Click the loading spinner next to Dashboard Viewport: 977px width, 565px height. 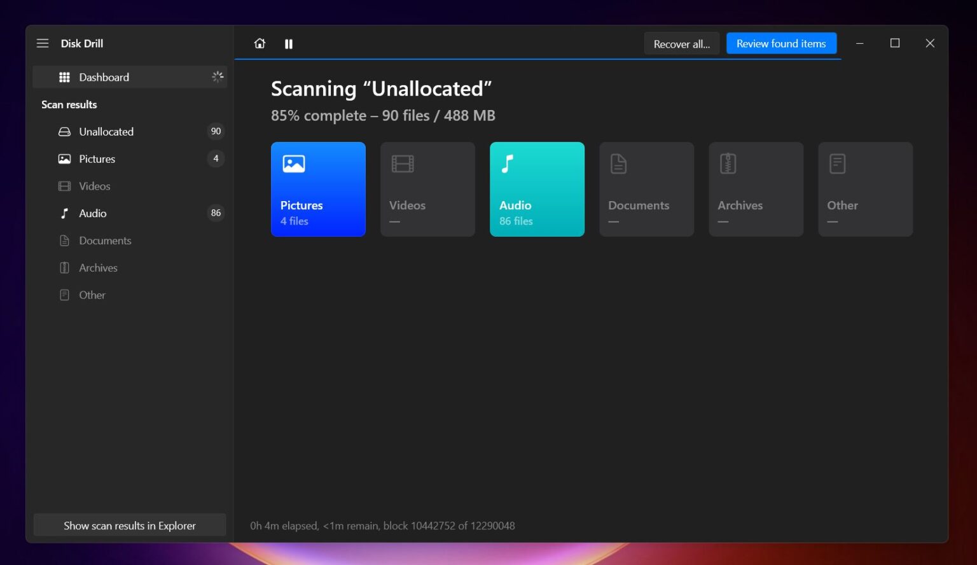[218, 76]
